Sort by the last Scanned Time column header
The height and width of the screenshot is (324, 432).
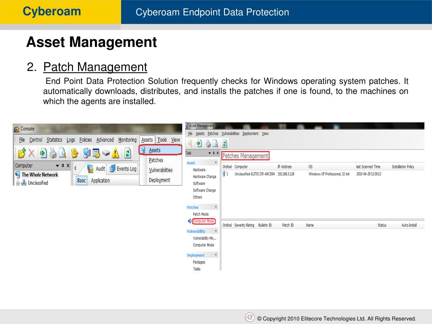(x=368, y=167)
